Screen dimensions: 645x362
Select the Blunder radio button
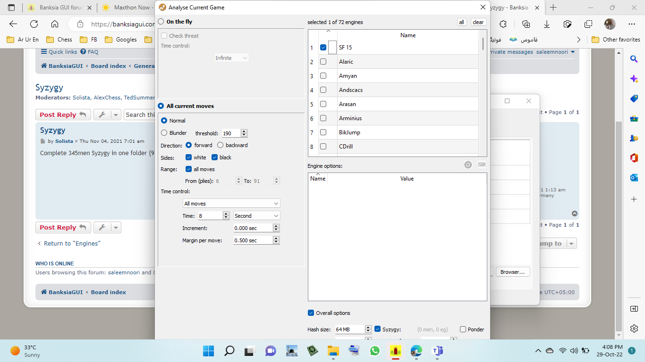(164, 133)
